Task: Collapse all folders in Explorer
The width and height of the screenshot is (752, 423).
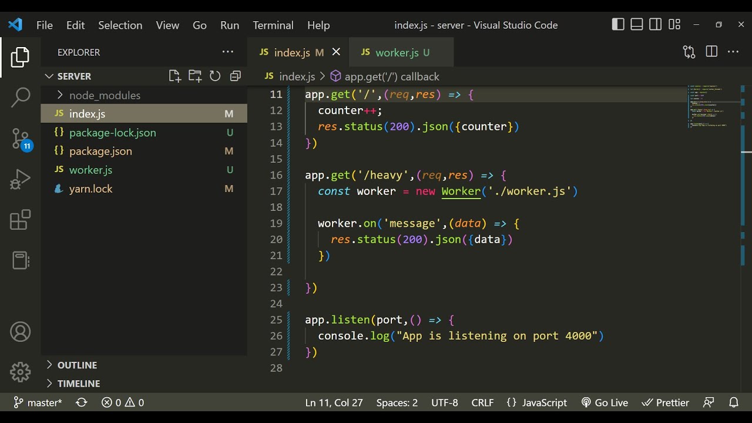Action: pyautogui.click(x=236, y=76)
